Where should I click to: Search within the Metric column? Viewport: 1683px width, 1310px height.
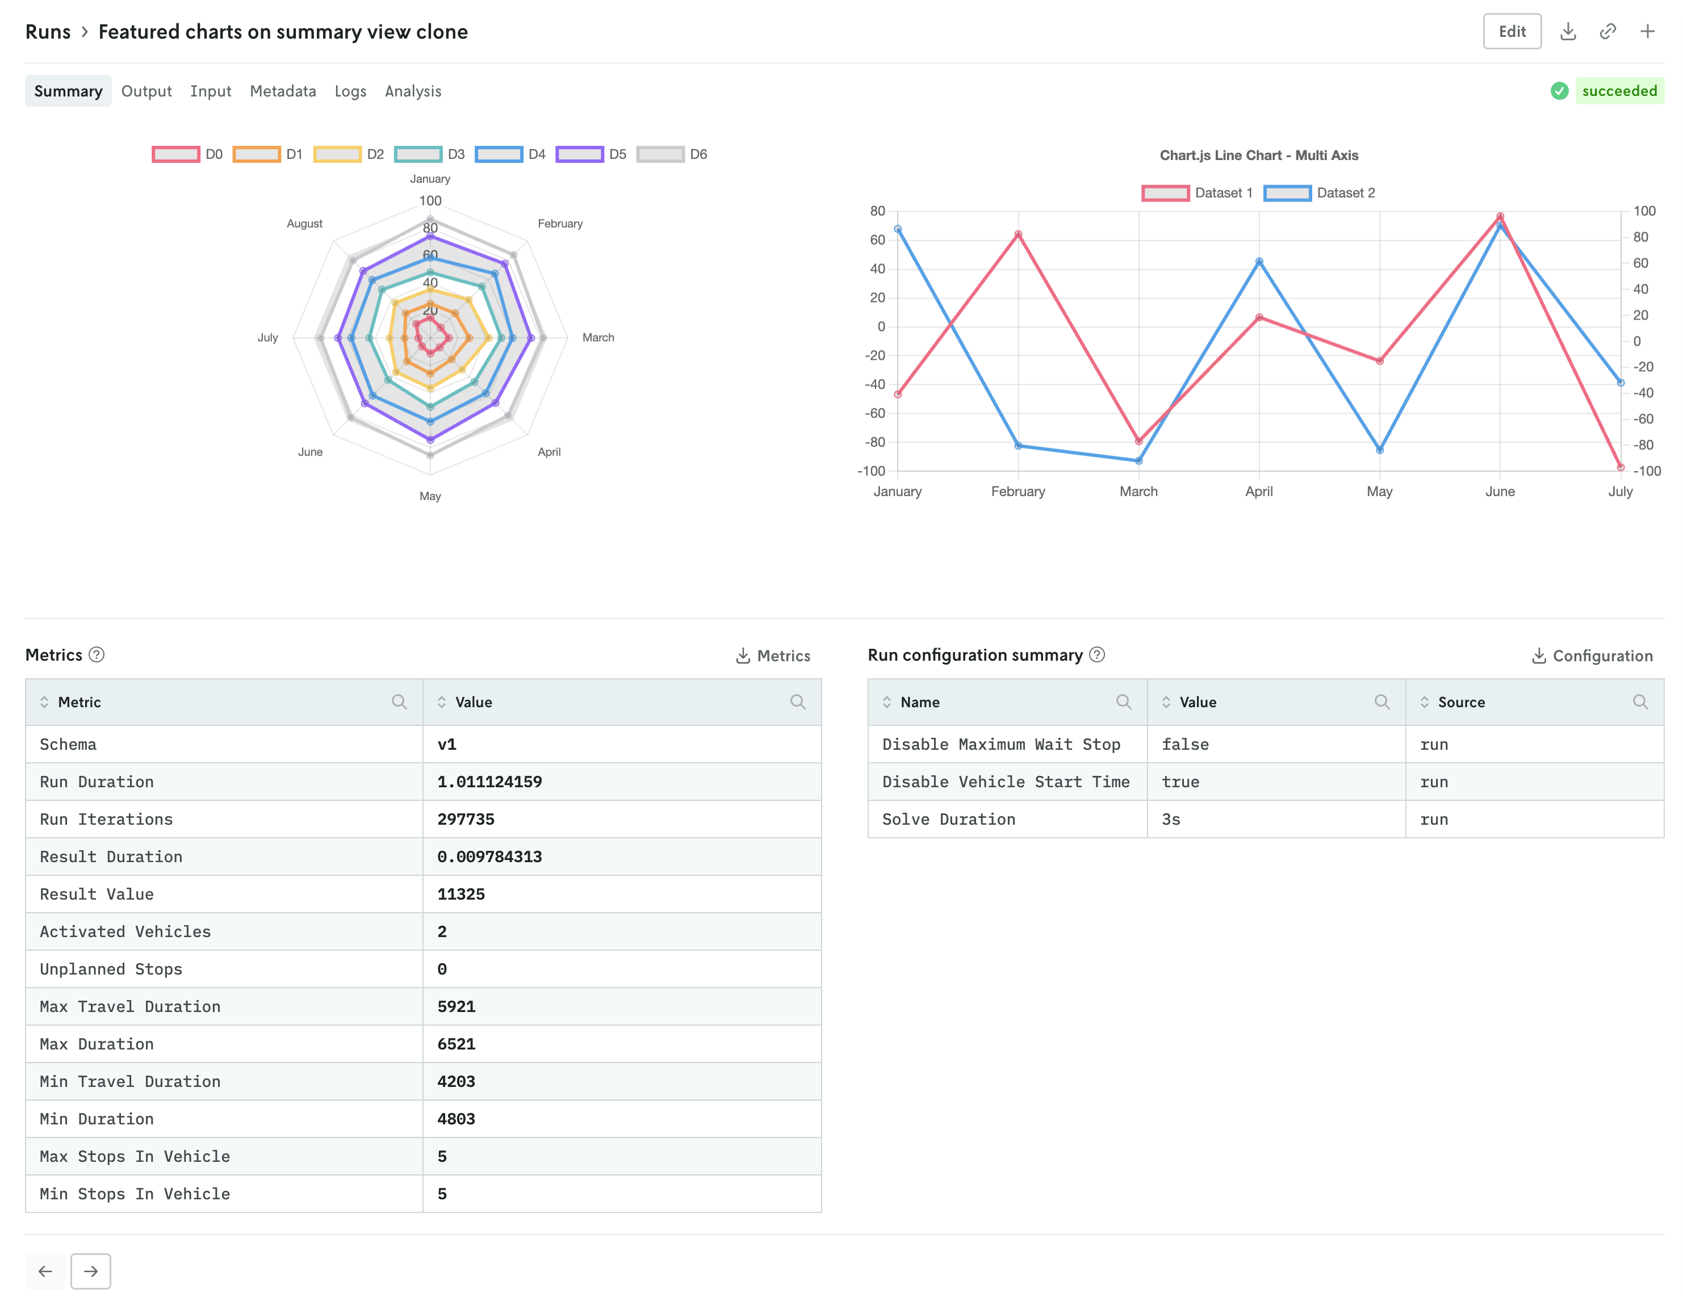tap(400, 702)
